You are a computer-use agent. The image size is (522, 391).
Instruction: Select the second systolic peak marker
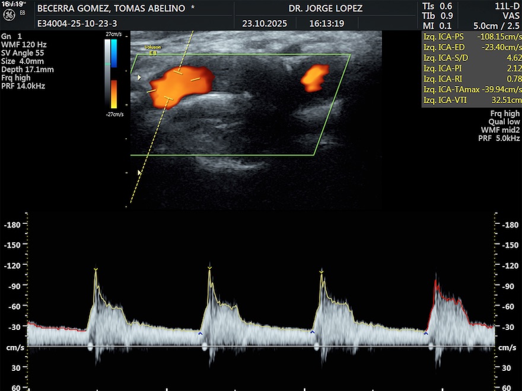tap(209, 268)
